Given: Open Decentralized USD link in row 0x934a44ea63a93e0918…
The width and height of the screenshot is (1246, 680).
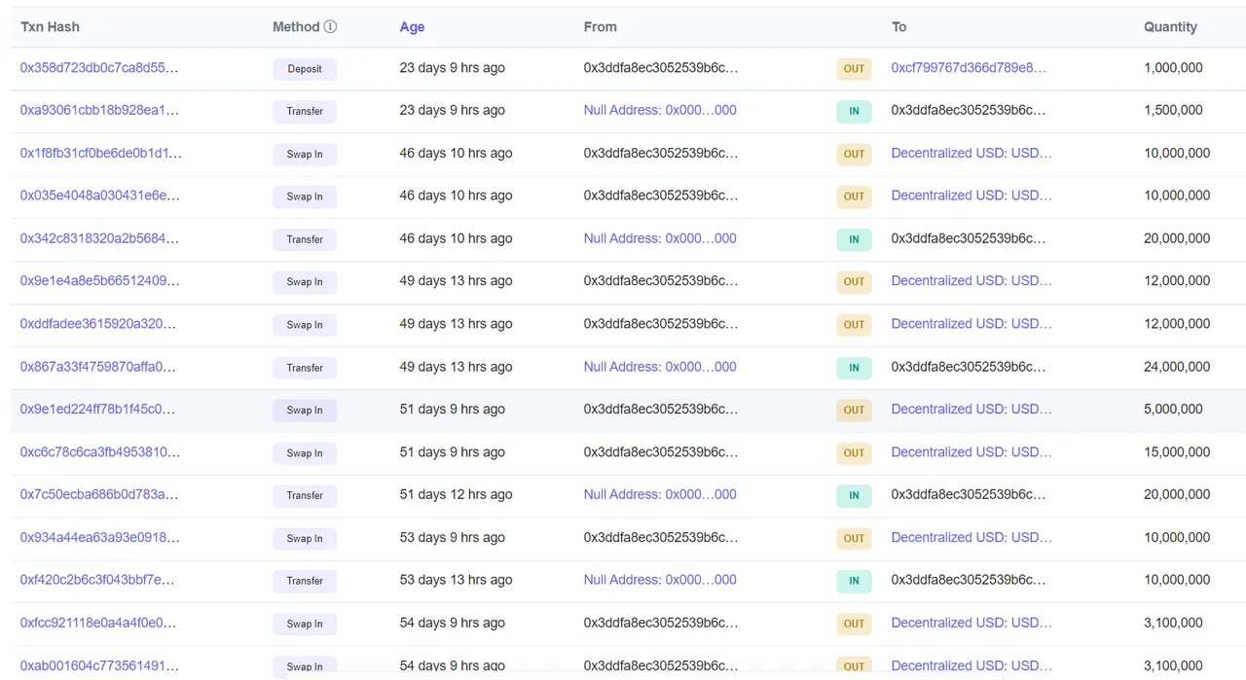Looking at the screenshot, I should 971,537.
